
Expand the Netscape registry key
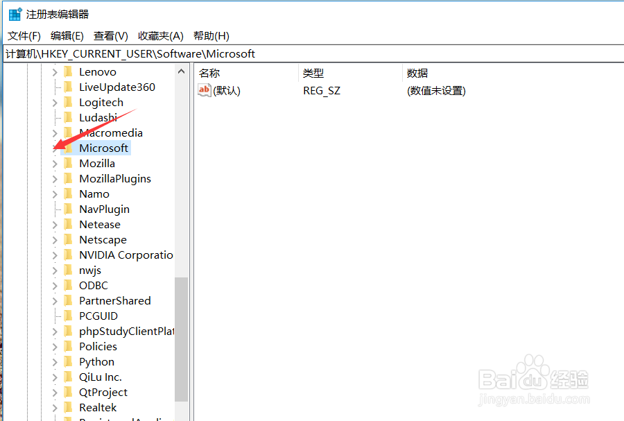(55, 239)
